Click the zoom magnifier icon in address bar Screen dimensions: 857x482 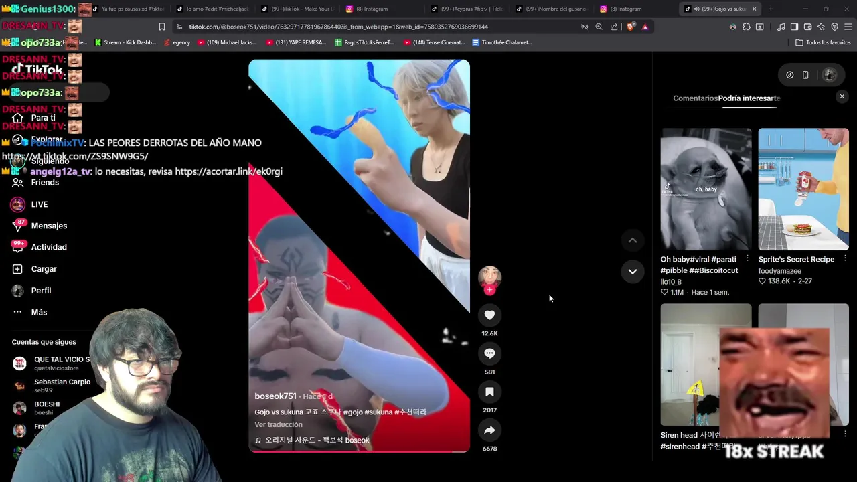599,27
